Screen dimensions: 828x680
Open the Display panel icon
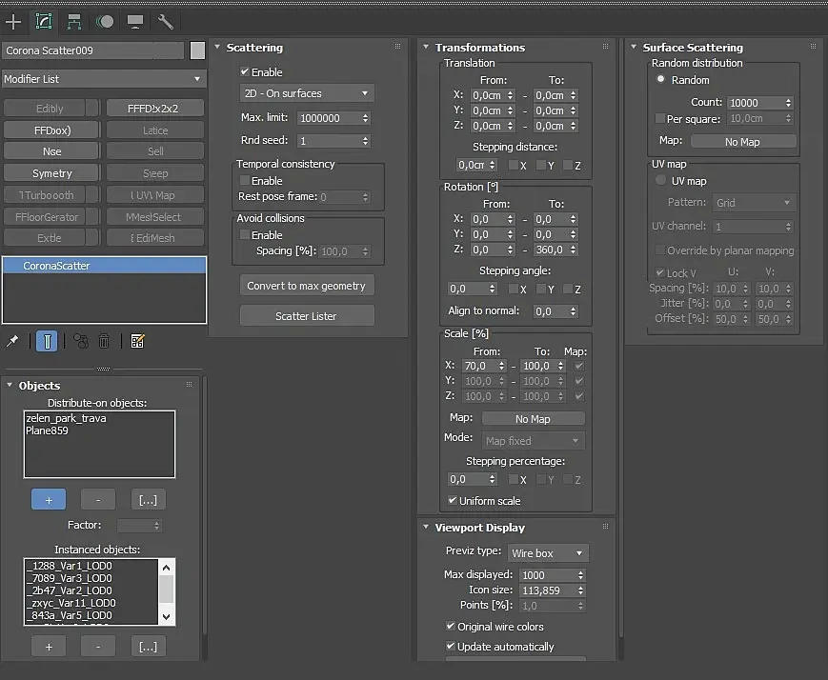click(x=135, y=20)
